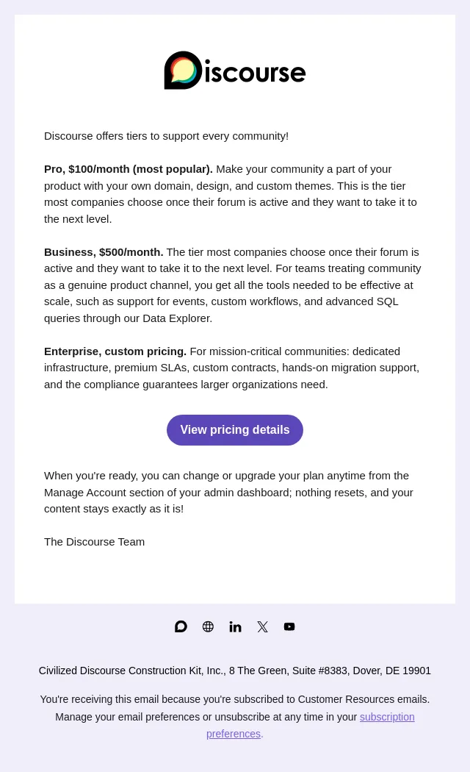Click the "Discourse offers tiers" intro sentence
Viewport: 470px width, 772px height.
pos(166,136)
